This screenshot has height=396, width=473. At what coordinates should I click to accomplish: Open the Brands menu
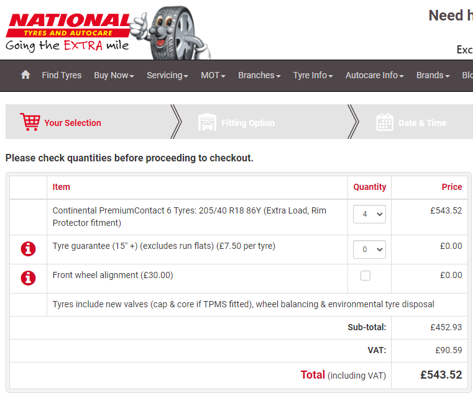coord(433,75)
